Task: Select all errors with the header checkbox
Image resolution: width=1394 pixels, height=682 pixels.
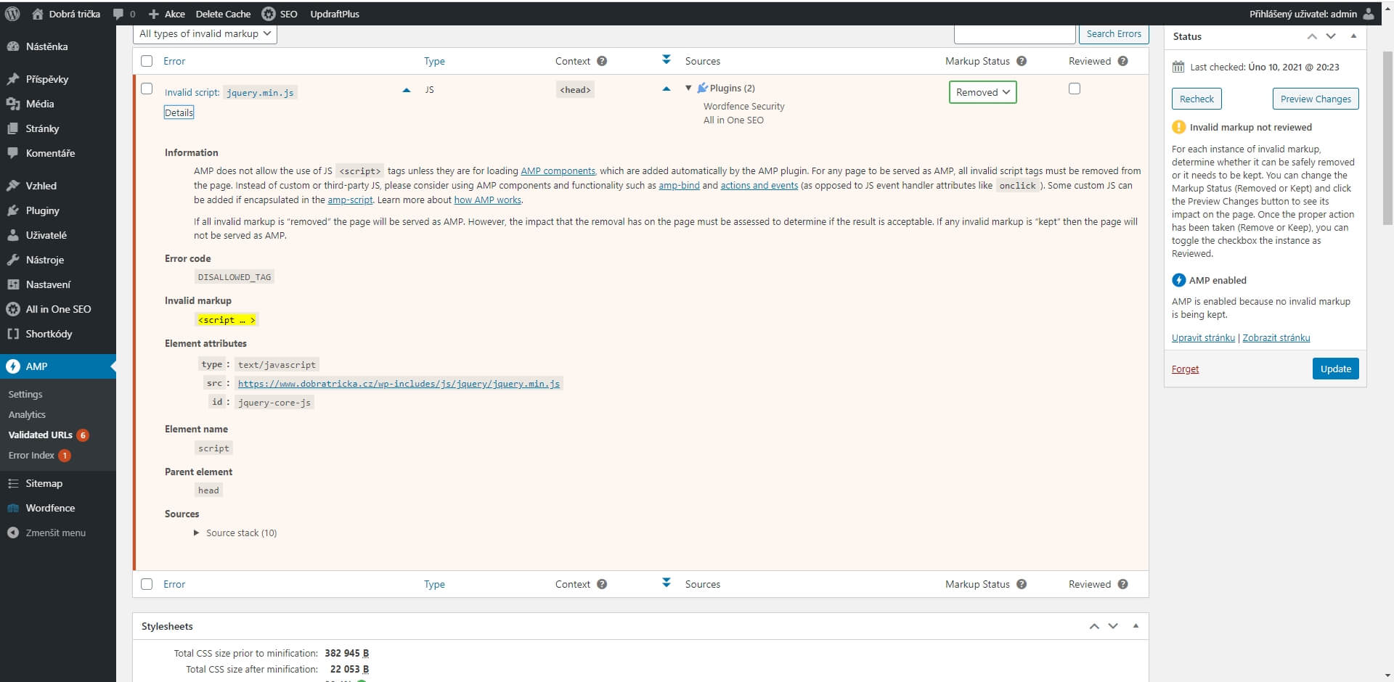Action: coord(147,61)
